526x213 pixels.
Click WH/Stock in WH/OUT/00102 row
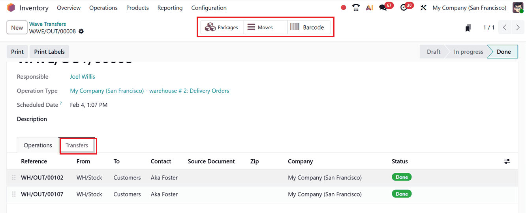pos(89,178)
